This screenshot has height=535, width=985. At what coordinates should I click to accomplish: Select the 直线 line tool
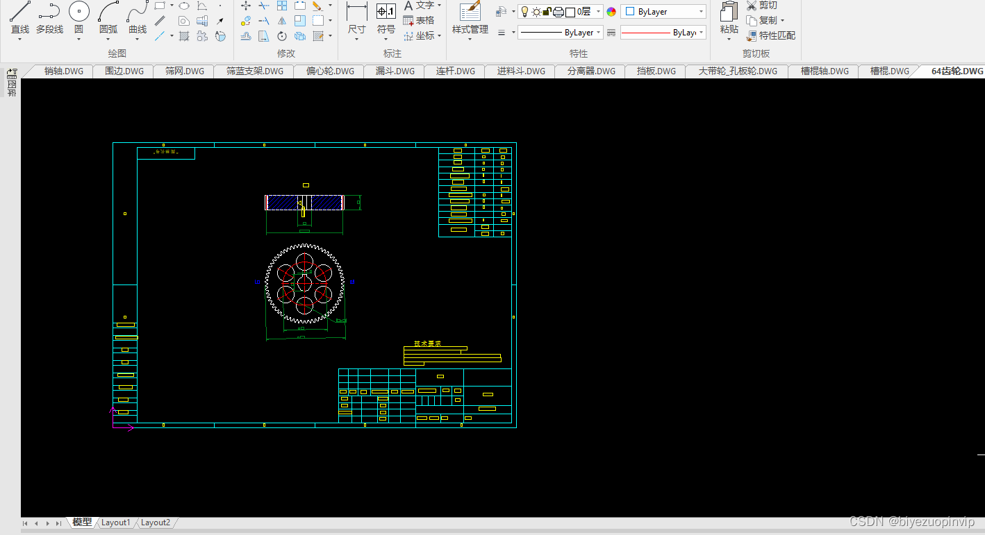(x=20, y=17)
